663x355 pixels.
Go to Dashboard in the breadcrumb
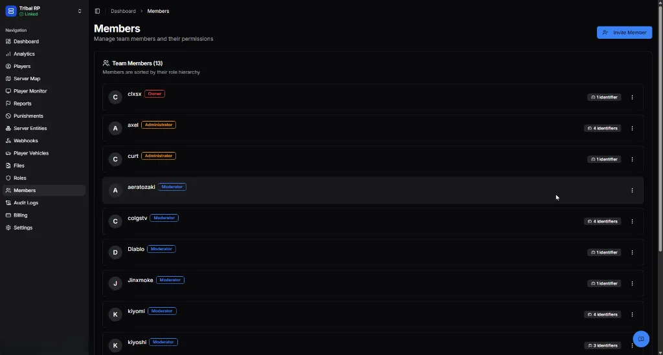123,11
